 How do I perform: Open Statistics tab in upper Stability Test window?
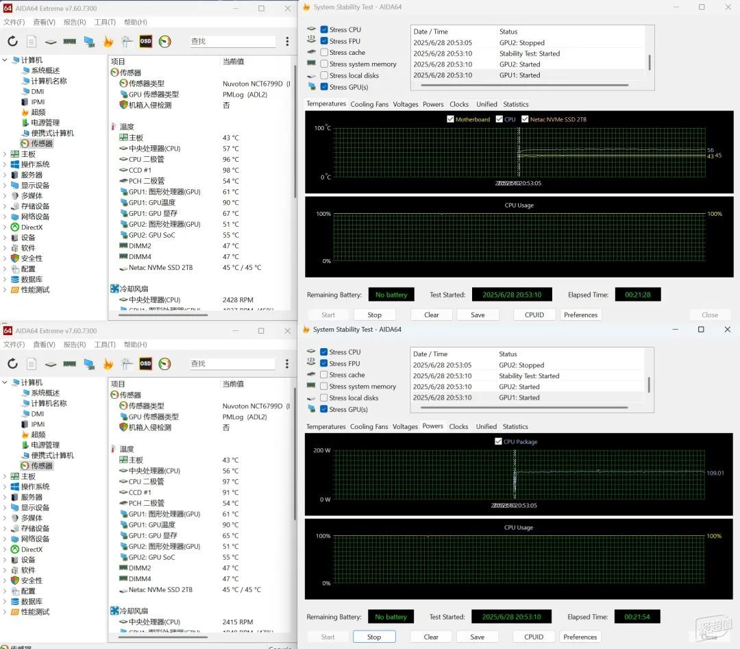pos(516,104)
